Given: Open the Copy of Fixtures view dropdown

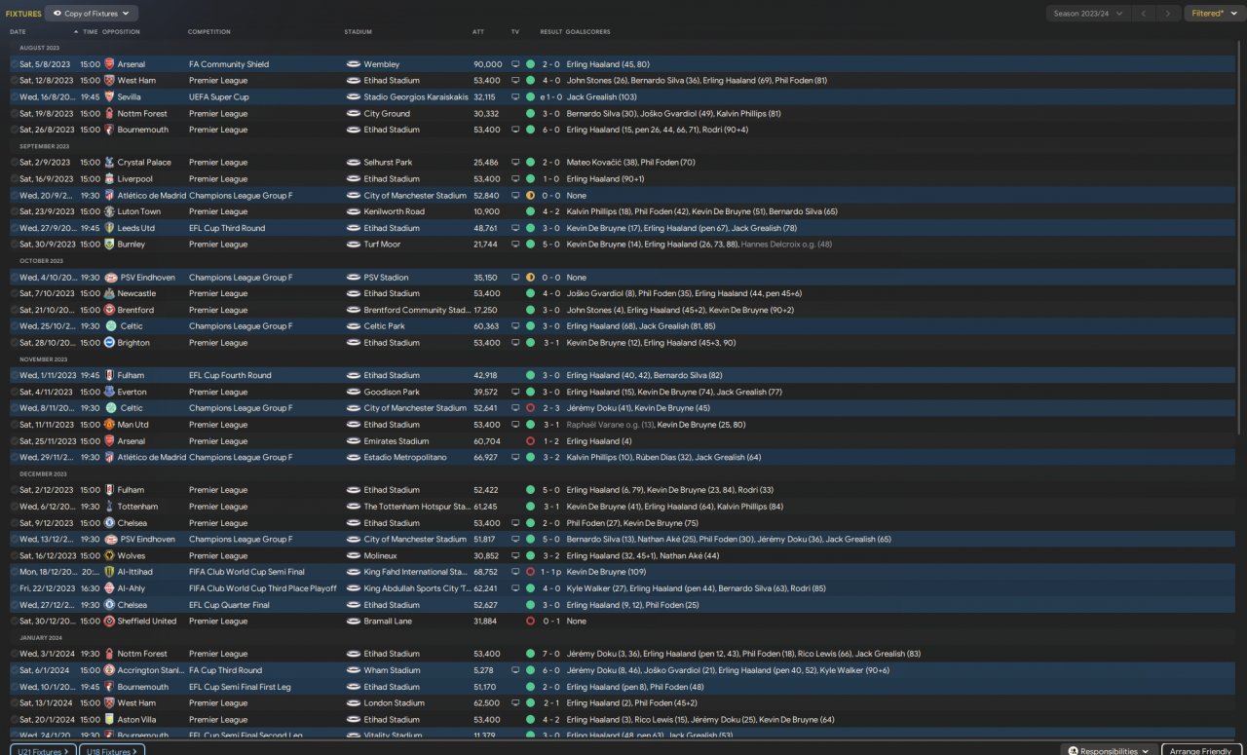Looking at the screenshot, I should [92, 14].
